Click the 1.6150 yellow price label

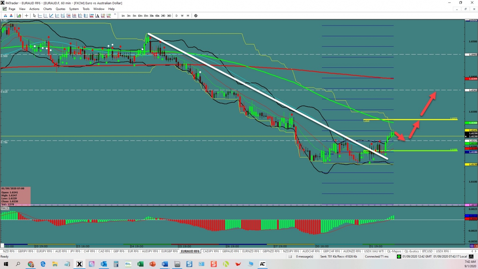pos(470,164)
